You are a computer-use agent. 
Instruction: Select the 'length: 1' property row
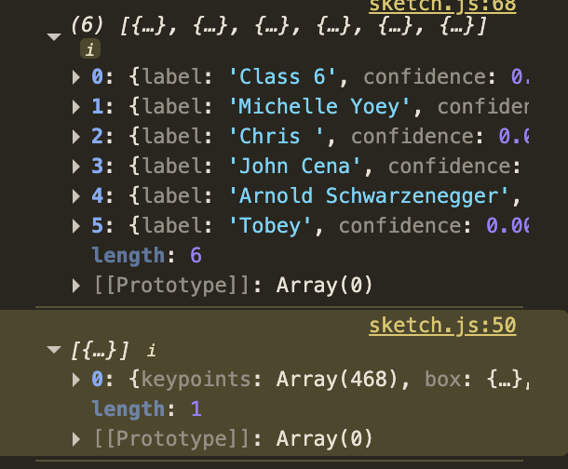click(146, 409)
